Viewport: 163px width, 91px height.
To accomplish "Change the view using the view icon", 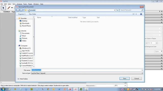I will 133,14.
